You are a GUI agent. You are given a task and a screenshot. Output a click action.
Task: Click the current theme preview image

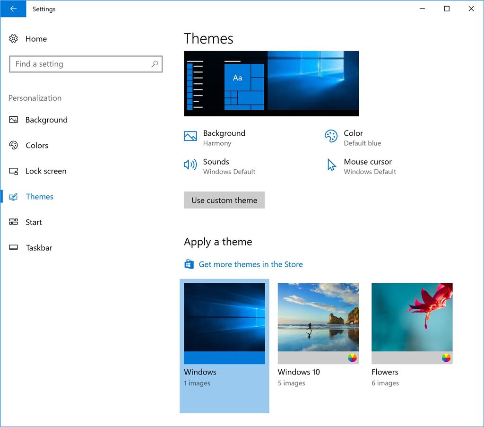pos(271,84)
